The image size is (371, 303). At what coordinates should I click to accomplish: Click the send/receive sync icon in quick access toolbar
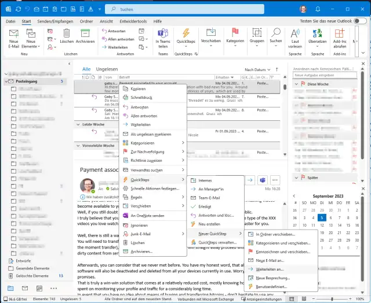[18, 9]
